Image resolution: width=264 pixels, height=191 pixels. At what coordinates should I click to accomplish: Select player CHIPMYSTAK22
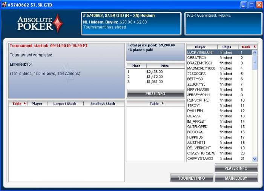tap(219, 159)
